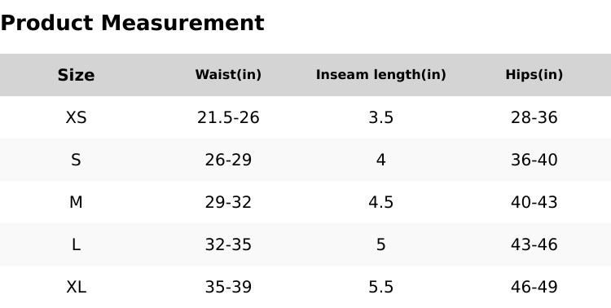Click the XL size row label
This screenshot has width=611, height=308.
76,288
